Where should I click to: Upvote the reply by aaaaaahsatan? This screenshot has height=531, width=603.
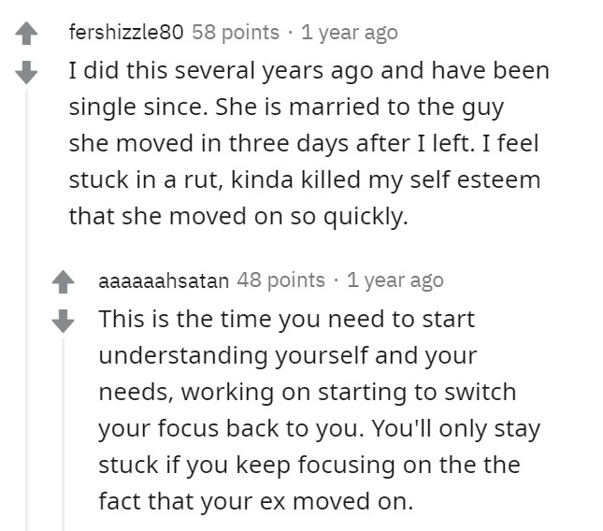tap(63, 281)
